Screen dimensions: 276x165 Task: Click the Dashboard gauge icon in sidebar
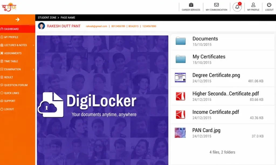click(x=2, y=29)
